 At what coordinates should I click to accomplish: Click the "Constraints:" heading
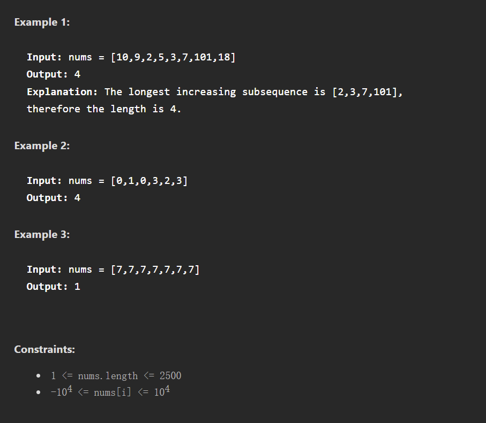[x=44, y=349]
